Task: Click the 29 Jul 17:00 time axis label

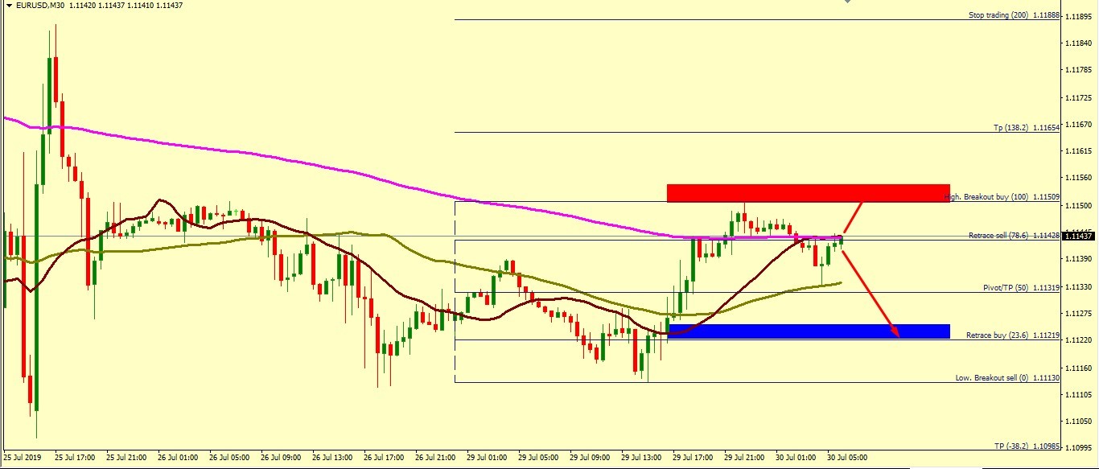Action: click(x=693, y=457)
